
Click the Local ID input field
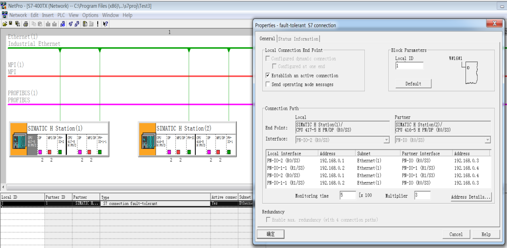409,65
